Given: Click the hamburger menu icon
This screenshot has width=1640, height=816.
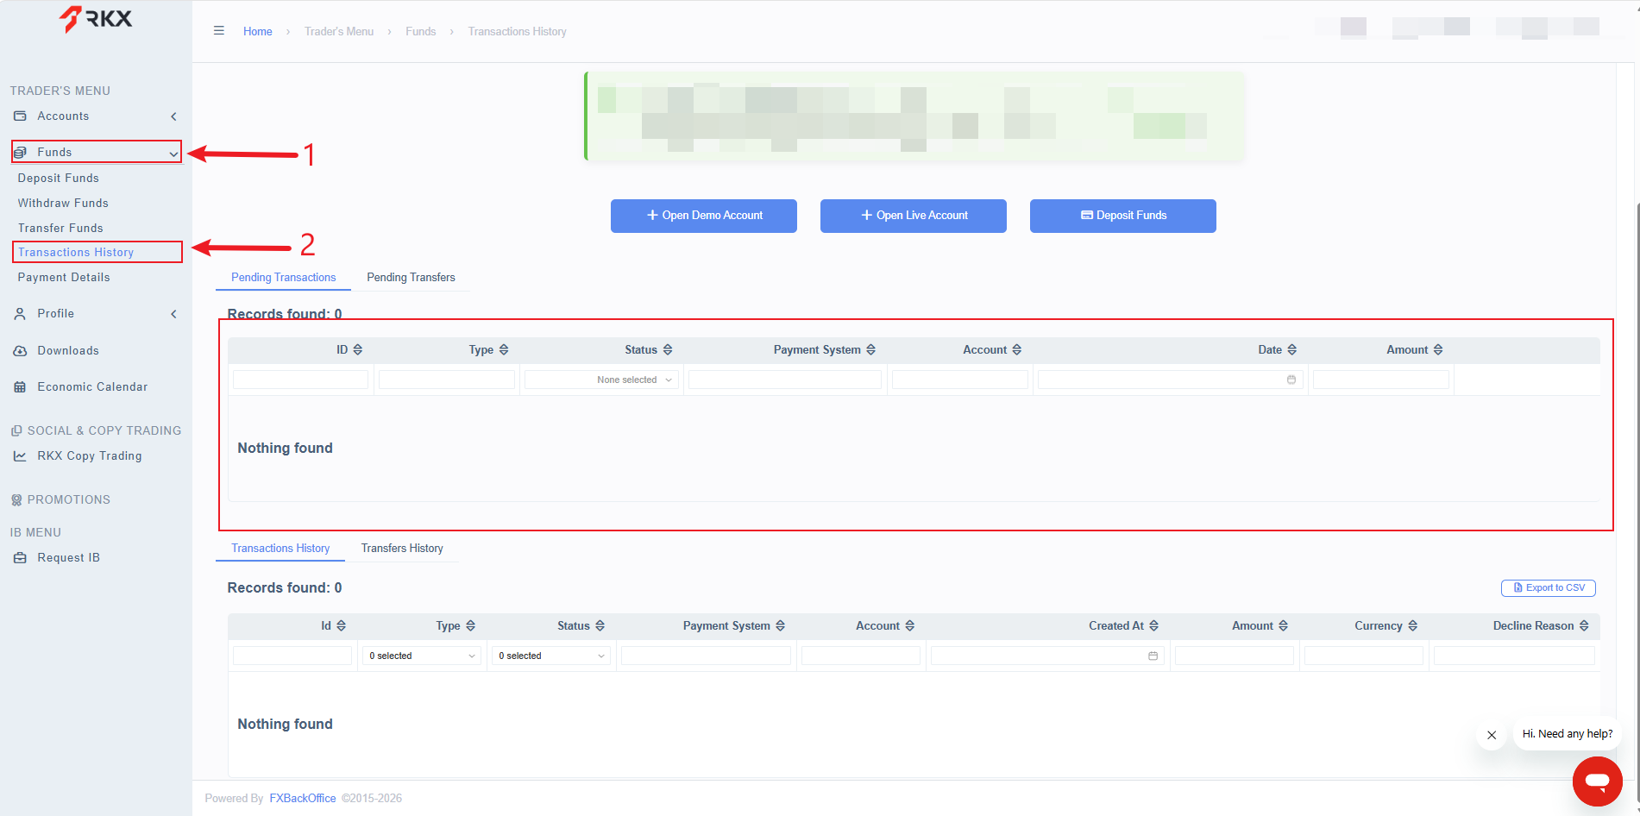Looking at the screenshot, I should point(219,31).
